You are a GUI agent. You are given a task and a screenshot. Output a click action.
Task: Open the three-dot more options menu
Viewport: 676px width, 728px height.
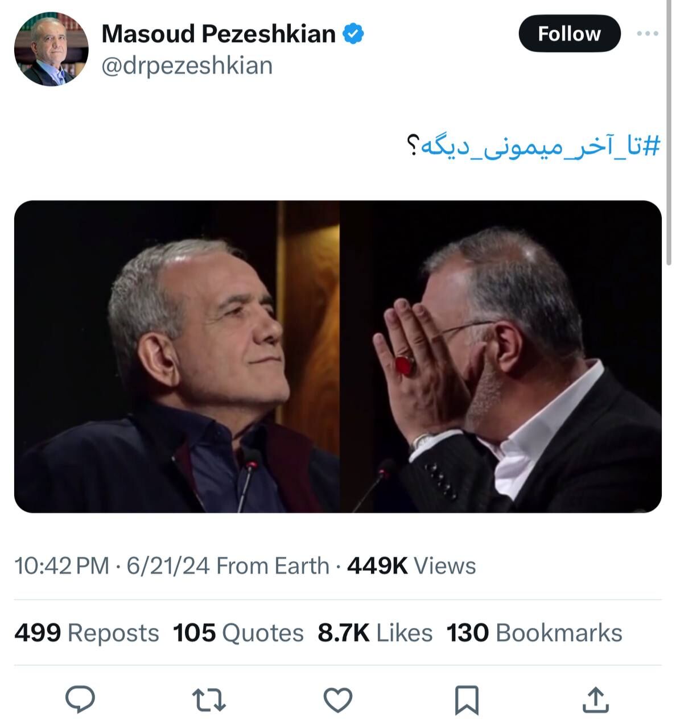(647, 34)
